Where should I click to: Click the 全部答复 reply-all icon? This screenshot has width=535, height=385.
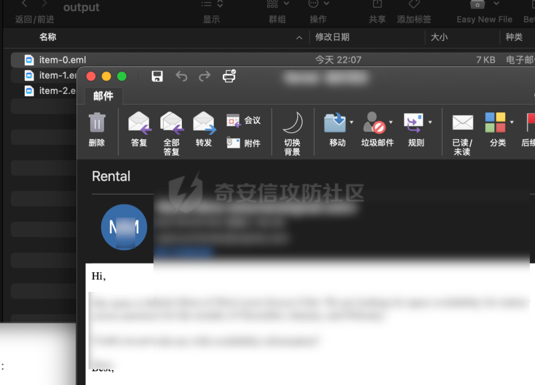pyautogui.click(x=172, y=123)
